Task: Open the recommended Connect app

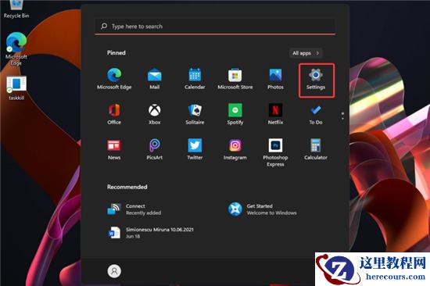Action: (x=134, y=209)
